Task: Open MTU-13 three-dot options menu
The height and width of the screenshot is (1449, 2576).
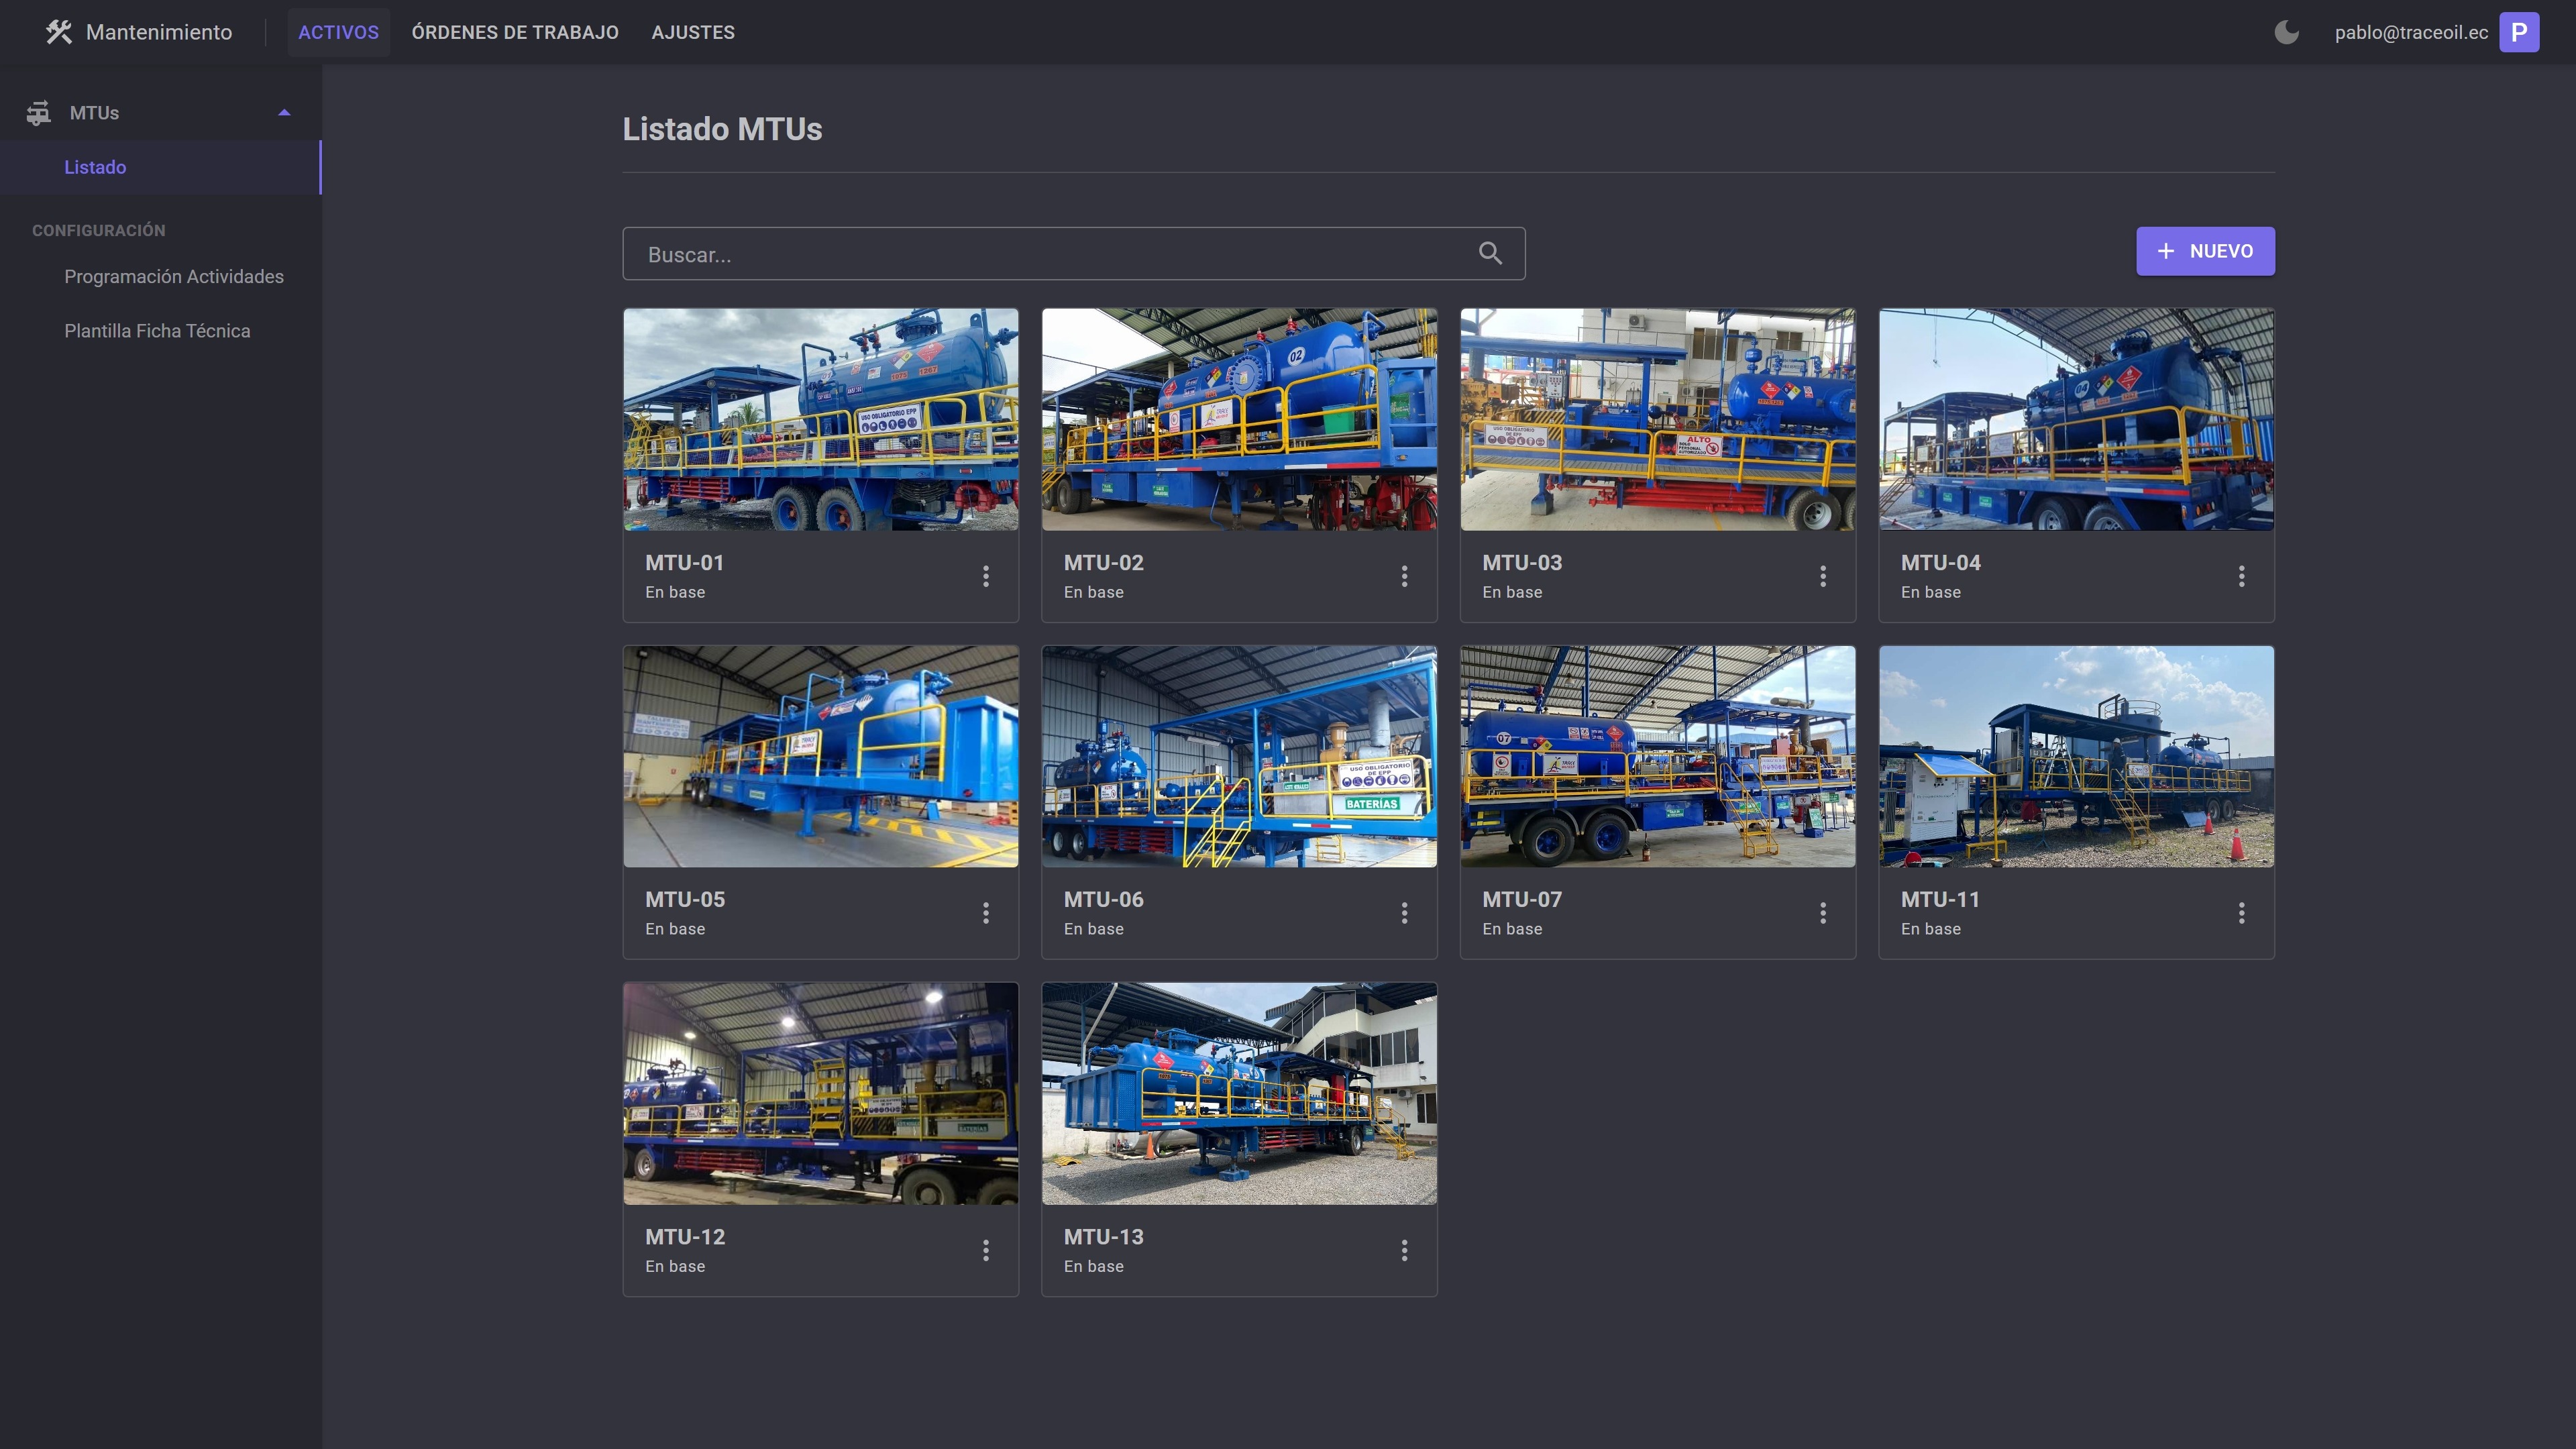Action: [1404, 1250]
